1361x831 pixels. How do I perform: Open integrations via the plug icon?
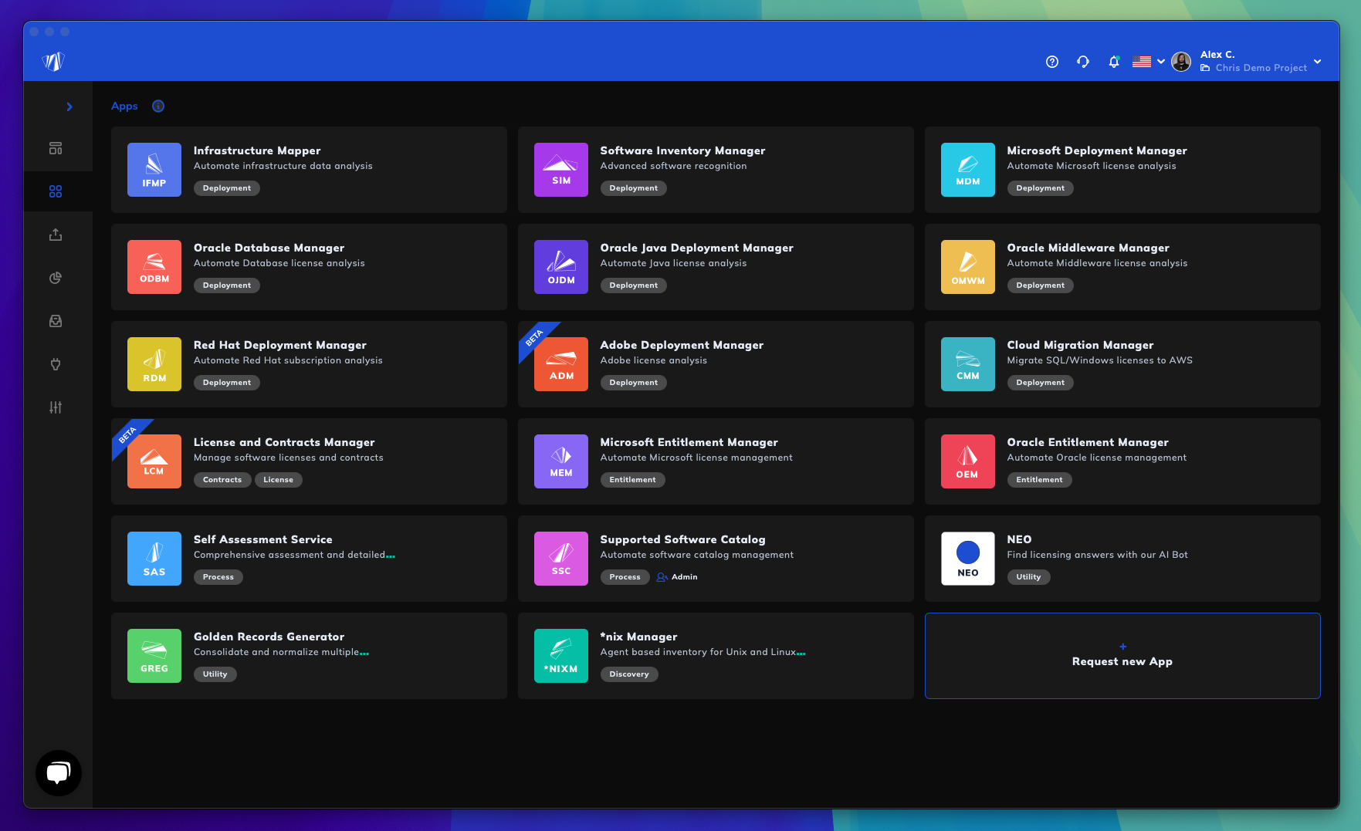point(56,364)
